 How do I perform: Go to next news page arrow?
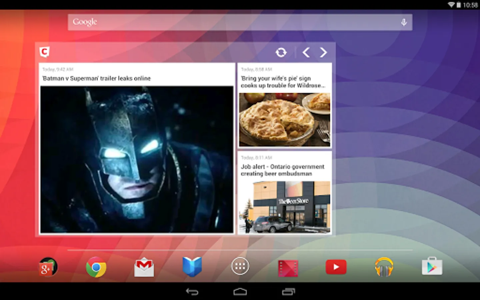[x=323, y=52]
